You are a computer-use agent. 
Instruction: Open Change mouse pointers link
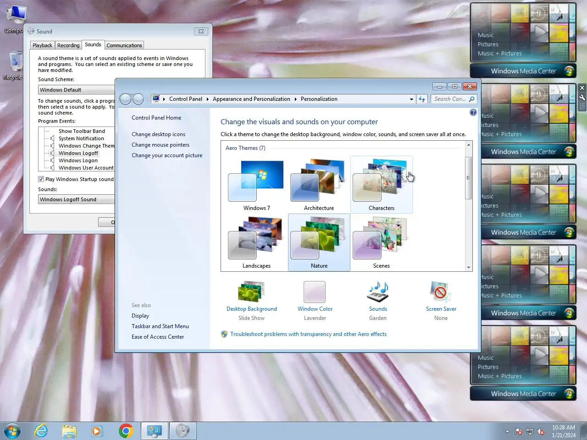point(160,145)
